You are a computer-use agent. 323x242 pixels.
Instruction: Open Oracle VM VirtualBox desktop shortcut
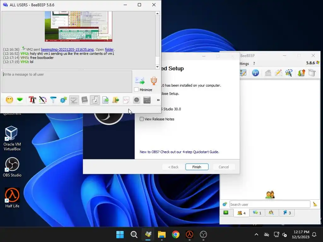coord(12,139)
